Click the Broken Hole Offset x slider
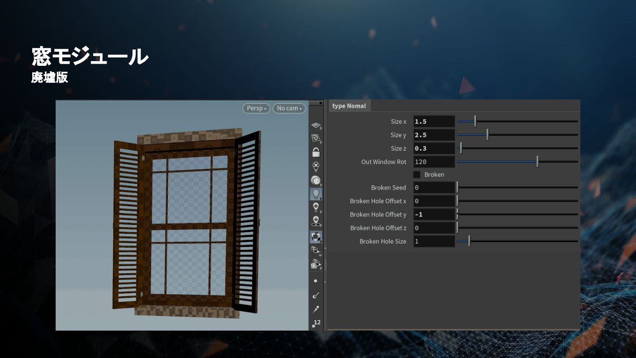 [x=517, y=201]
